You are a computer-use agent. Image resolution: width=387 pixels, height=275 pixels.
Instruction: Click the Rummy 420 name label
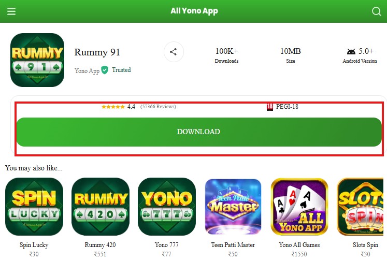tap(100, 245)
